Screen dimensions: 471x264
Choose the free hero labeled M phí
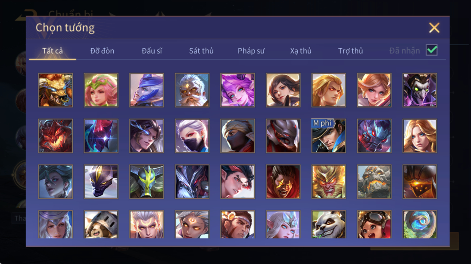(x=329, y=136)
